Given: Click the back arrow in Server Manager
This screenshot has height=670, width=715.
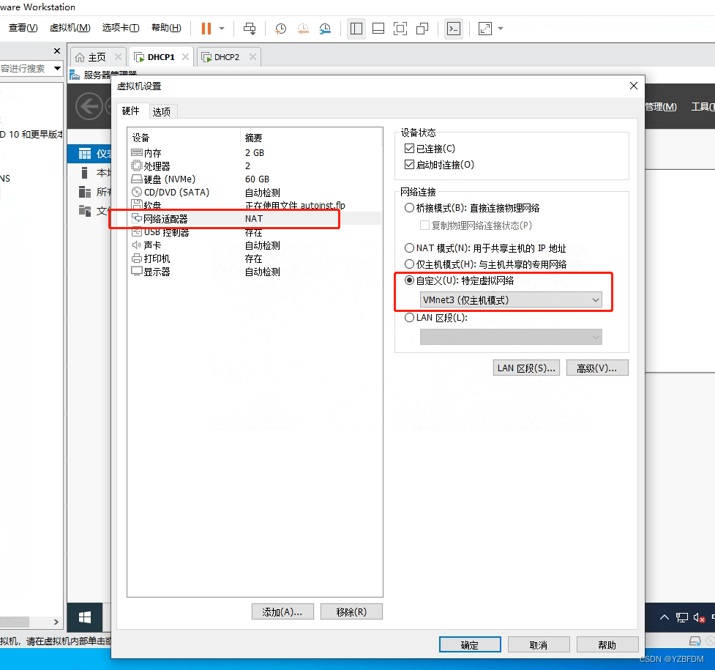Looking at the screenshot, I should click(89, 106).
